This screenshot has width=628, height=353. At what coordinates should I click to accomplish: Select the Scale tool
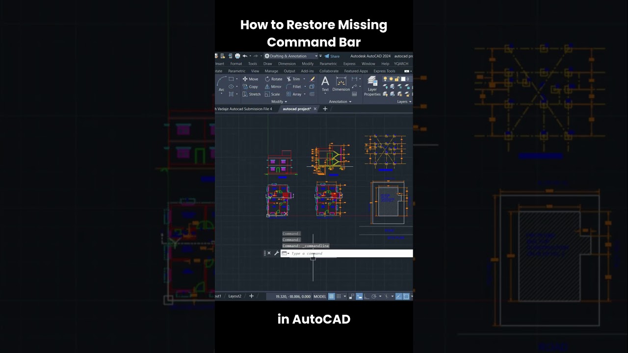[272, 94]
